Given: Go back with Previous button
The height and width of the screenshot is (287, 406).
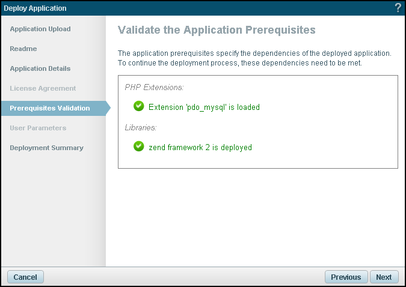Looking at the screenshot, I should (346, 277).
